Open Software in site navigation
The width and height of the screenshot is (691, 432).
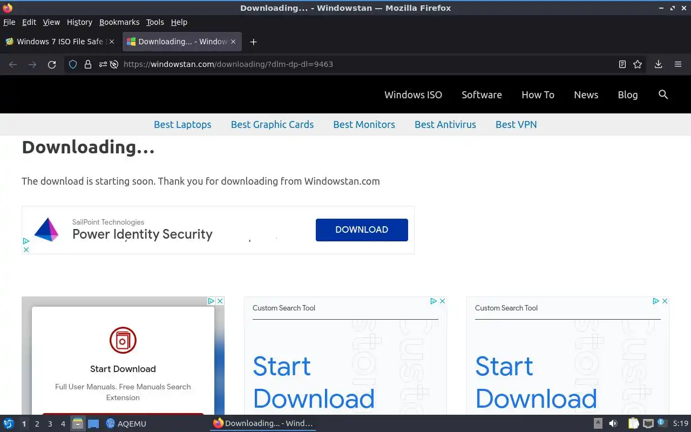click(482, 94)
